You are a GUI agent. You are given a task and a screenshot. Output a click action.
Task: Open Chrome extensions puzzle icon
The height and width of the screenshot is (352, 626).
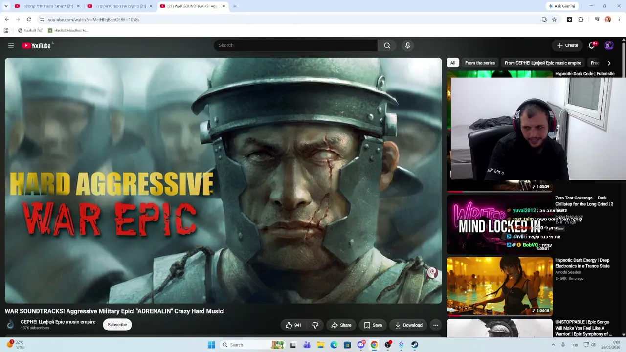pos(581,20)
